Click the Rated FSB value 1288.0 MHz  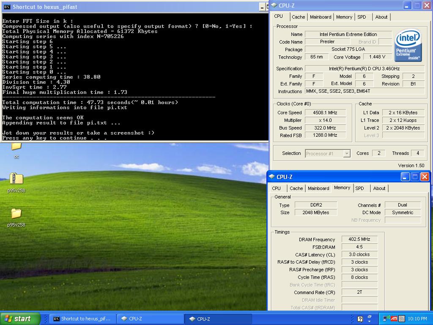[x=325, y=135]
